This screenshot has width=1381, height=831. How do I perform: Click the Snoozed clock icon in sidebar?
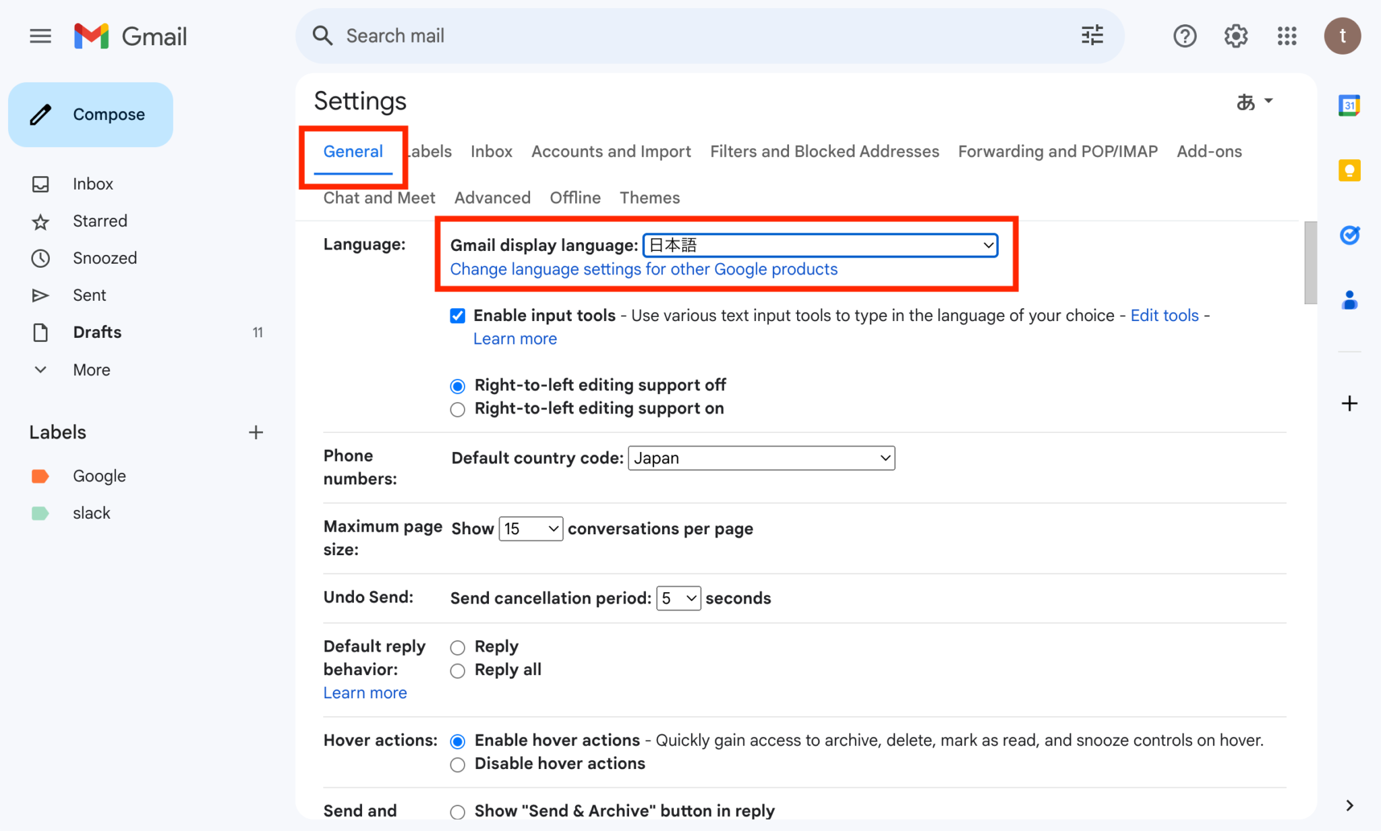(x=40, y=258)
